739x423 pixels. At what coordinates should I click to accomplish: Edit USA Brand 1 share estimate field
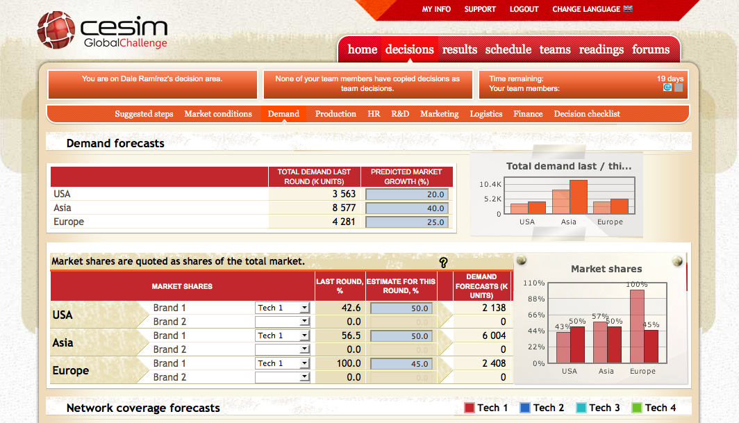coord(401,308)
